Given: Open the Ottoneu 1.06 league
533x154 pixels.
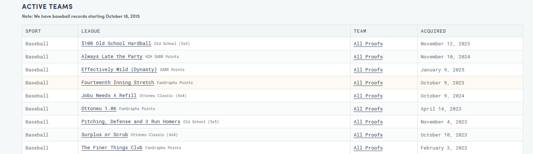Looking at the screenshot, I should (98, 109).
